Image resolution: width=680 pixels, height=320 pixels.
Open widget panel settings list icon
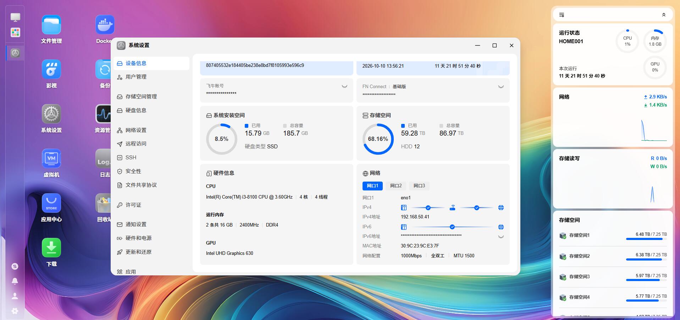[x=562, y=15]
